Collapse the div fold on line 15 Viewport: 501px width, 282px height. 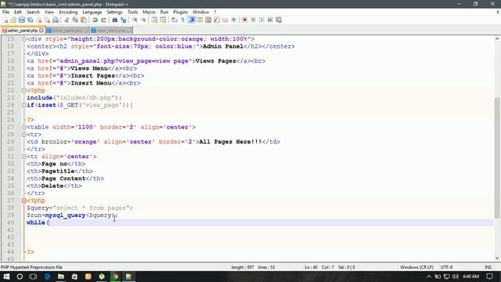(x=24, y=39)
